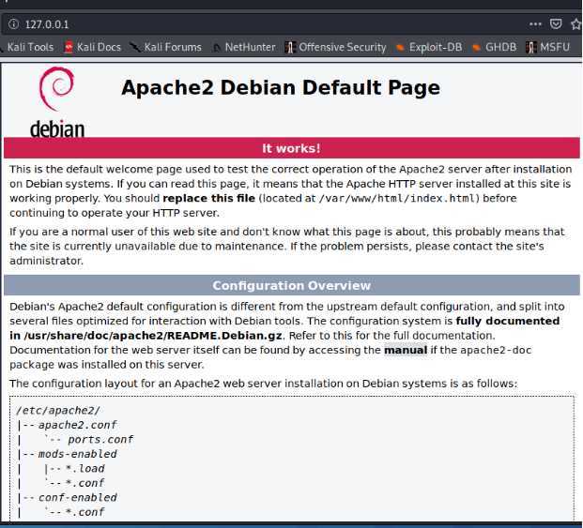583x528 pixels.
Task: Click the red It works! banner
Action: pos(291,148)
